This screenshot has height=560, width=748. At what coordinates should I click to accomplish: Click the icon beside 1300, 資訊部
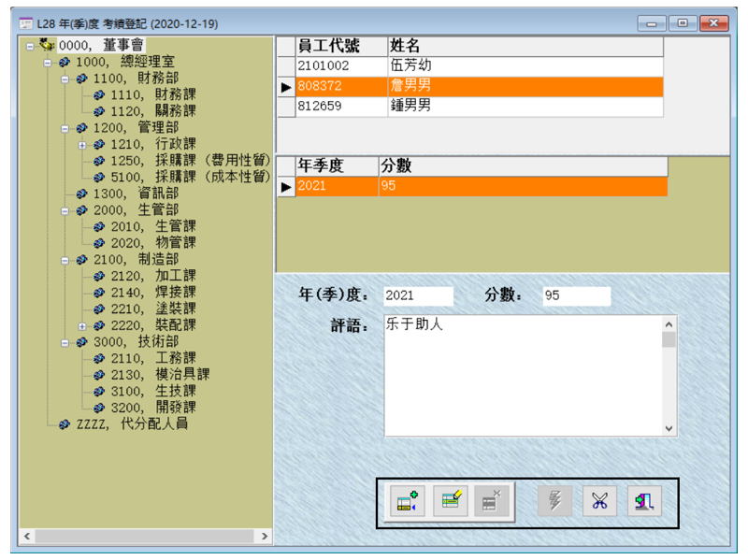(x=82, y=194)
